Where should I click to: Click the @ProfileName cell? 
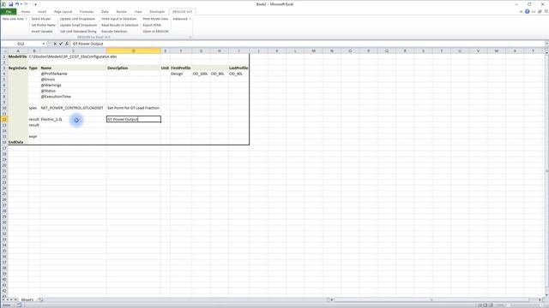point(73,74)
